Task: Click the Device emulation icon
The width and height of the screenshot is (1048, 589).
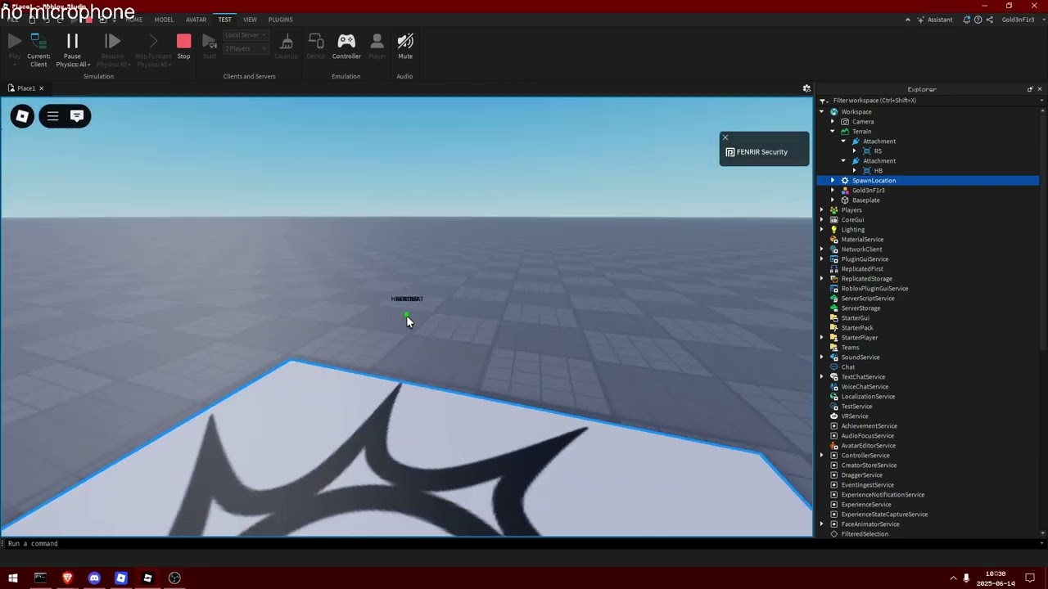Action: pyautogui.click(x=315, y=43)
